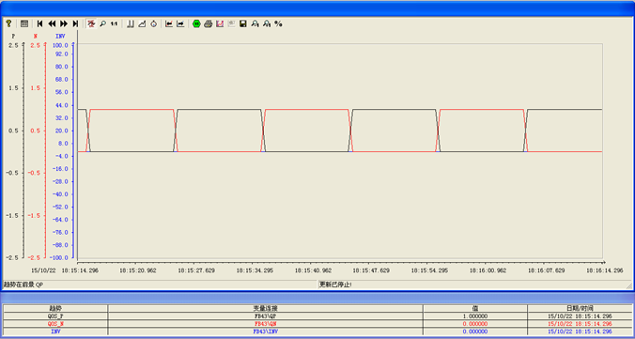The width and height of the screenshot is (635, 339).
Task: Toggle the percent relative axis button
Action: click(x=278, y=23)
